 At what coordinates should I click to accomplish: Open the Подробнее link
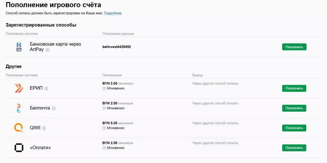113,13
